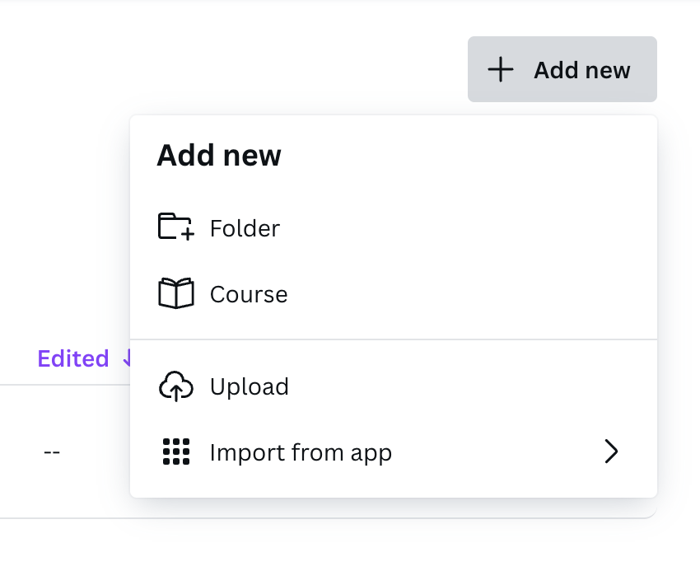Click the purple Edited header link
Screen dimensions: 700x585
point(72,358)
